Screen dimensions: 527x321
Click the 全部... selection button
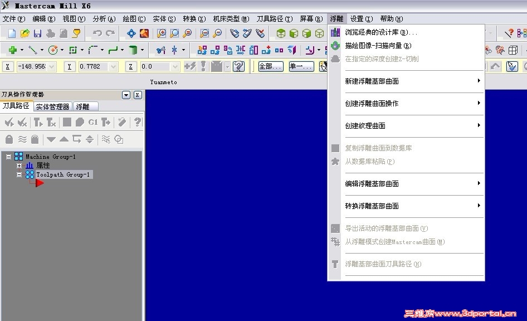[271, 66]
